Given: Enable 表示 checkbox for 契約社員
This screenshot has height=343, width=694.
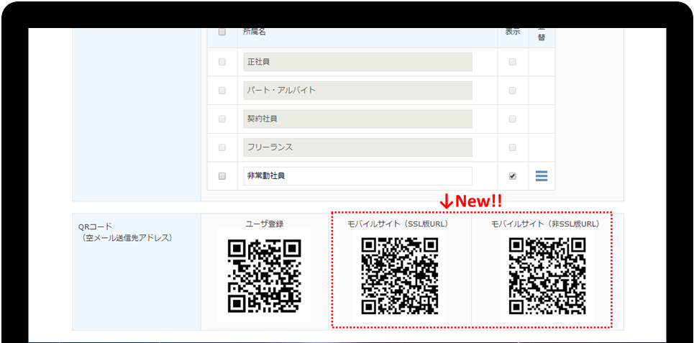Looking at the screenshot, I should (513, 119).
